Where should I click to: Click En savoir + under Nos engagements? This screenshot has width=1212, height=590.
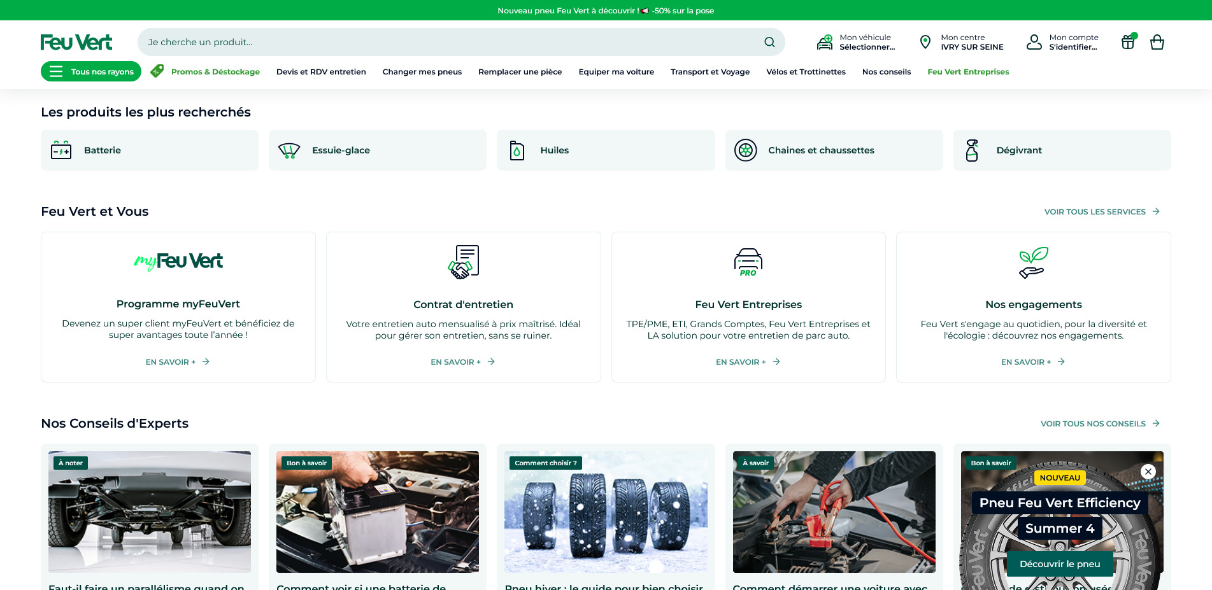(x=1033, y=362)
